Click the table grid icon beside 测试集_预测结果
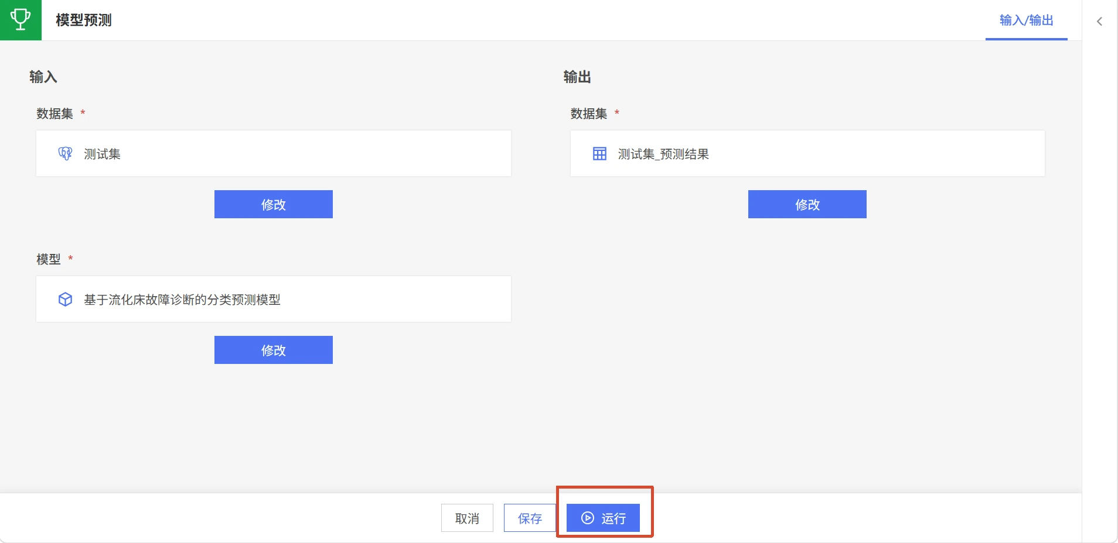This screenshot has height=543, width=1118. click(x=599, y=154)
